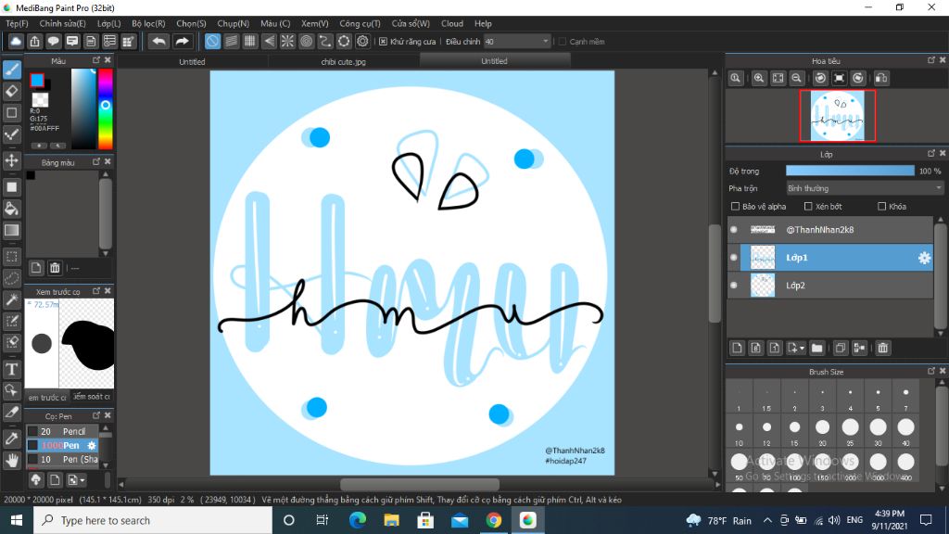Open the Công cụ(T) menu
This screenshot has width=949, height=534.
[x=360, y=23]
